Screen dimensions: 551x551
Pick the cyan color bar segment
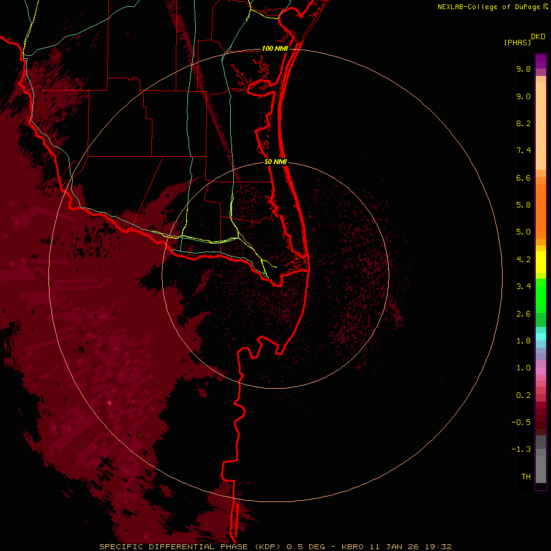pyautogui.click(x=541, y=337)
